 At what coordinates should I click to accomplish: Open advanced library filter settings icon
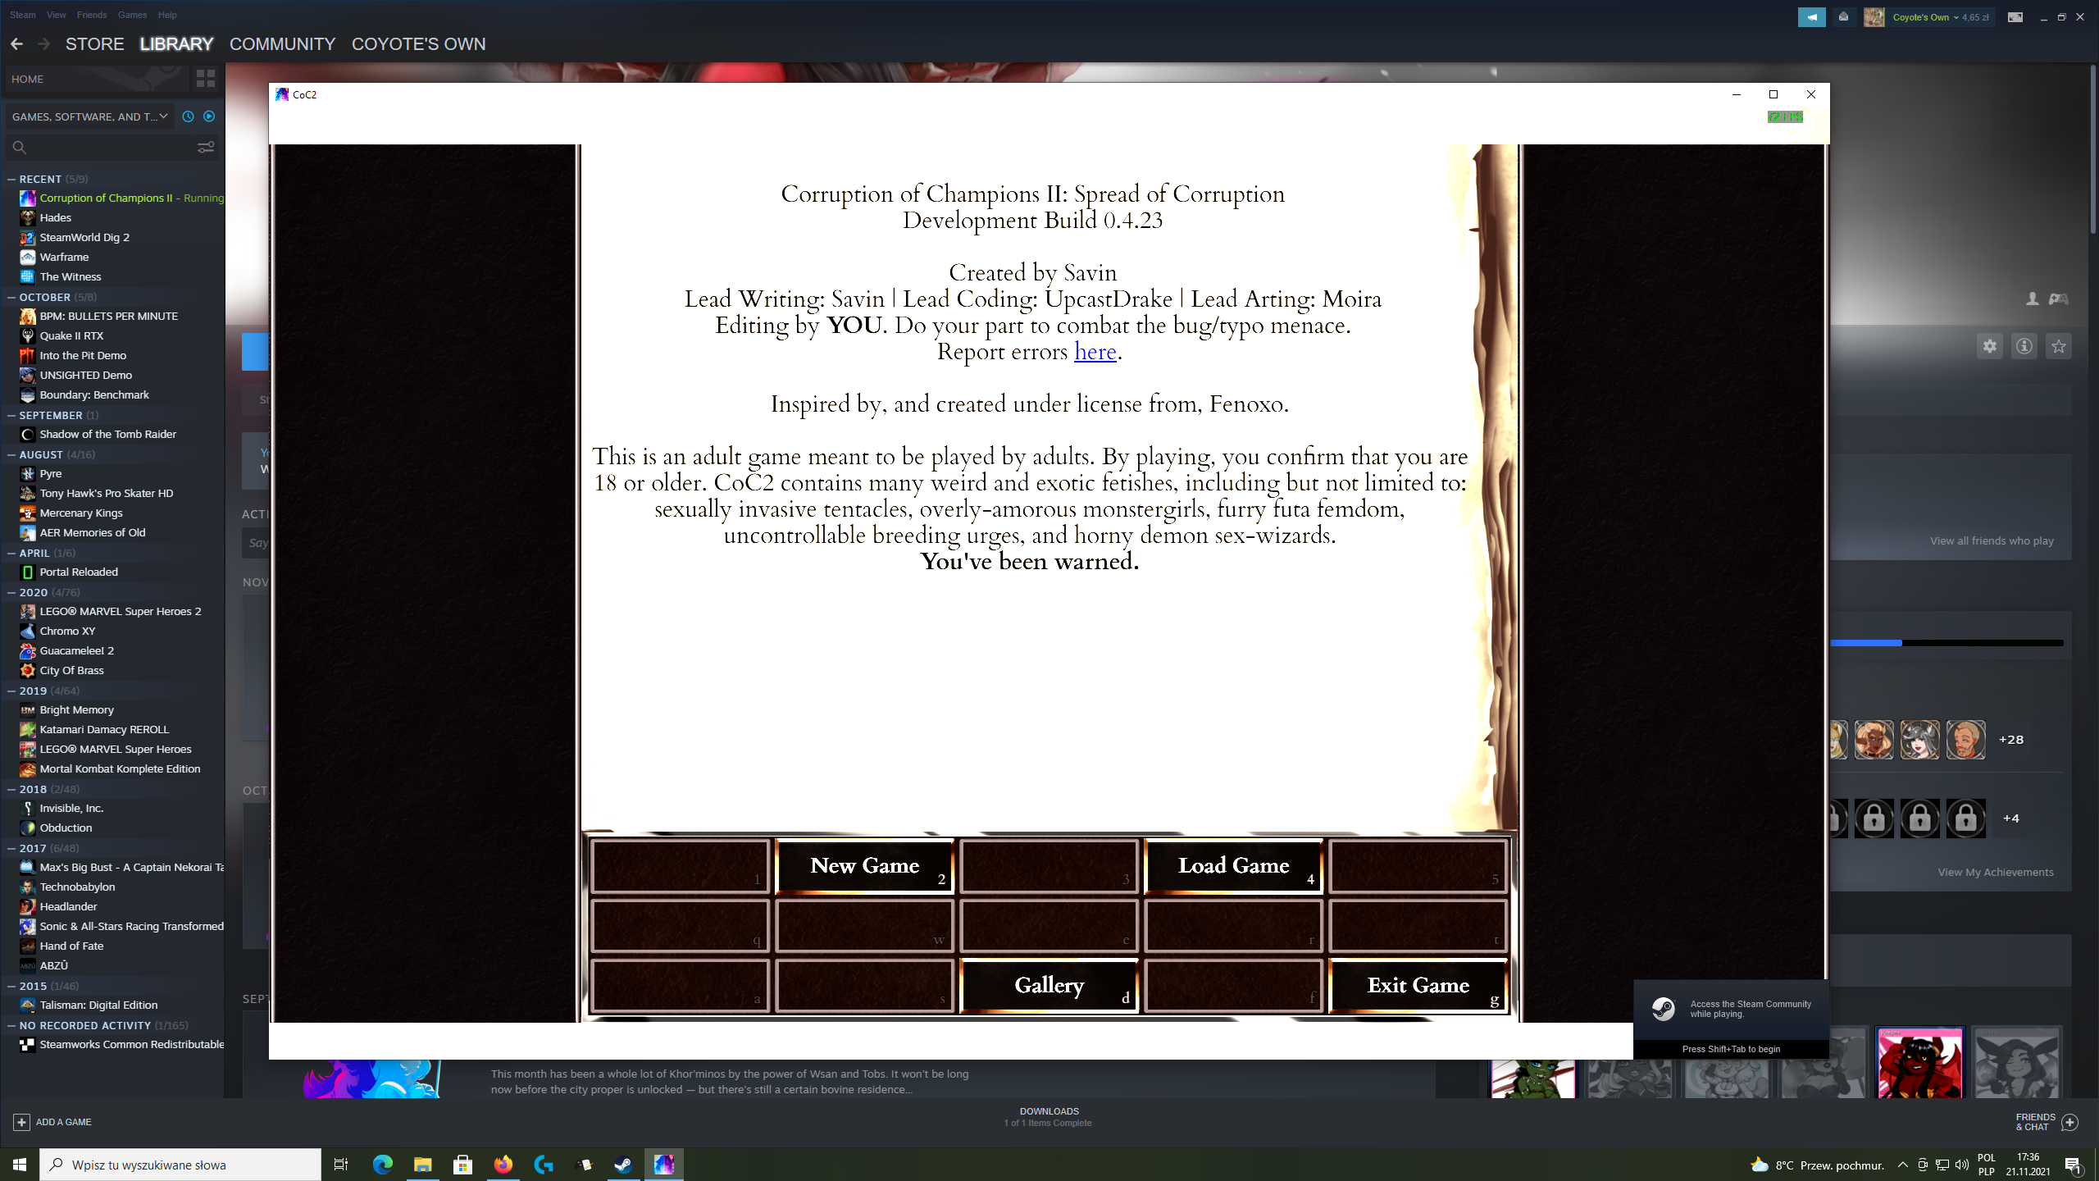[206, 147]
